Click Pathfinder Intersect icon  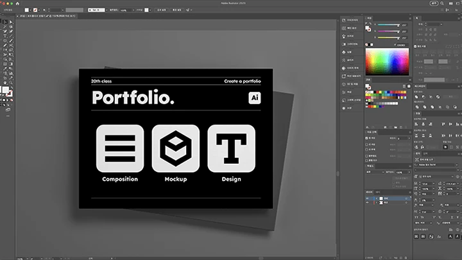point(431,97)
